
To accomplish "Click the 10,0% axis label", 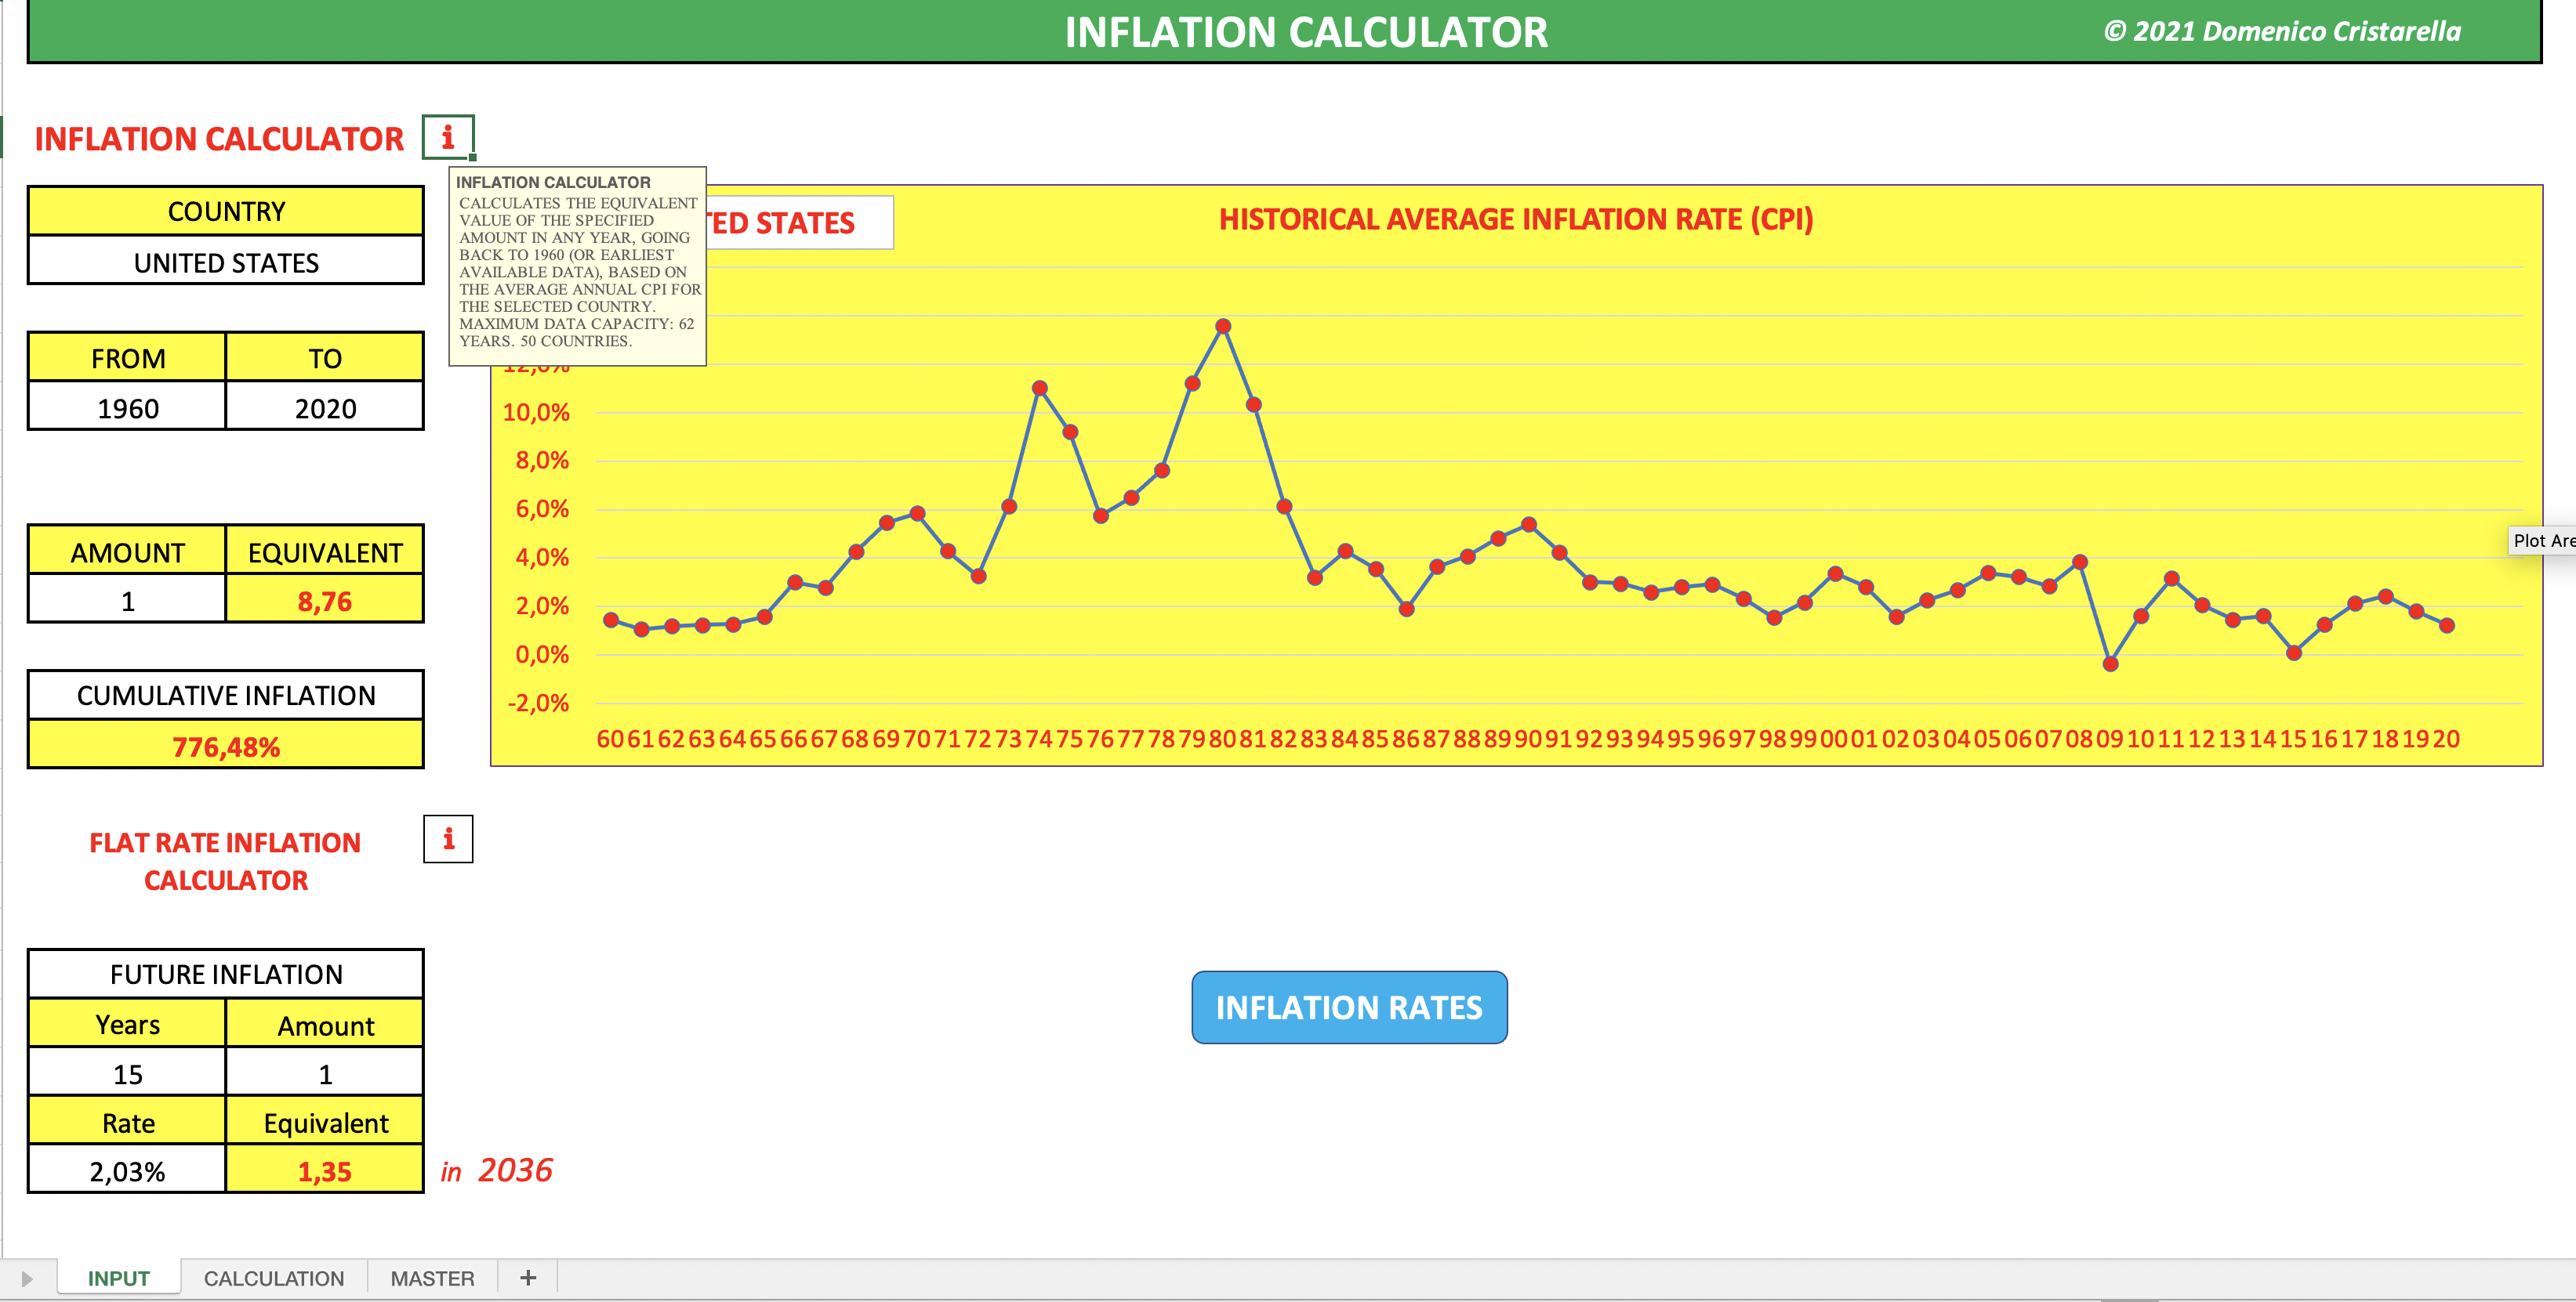I will (x=536, y=412).
